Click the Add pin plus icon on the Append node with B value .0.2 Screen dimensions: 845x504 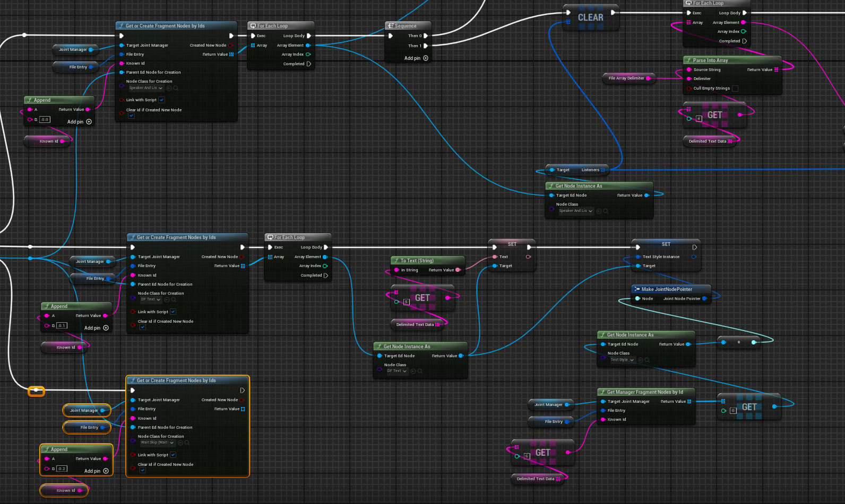(x=106, y=471)
